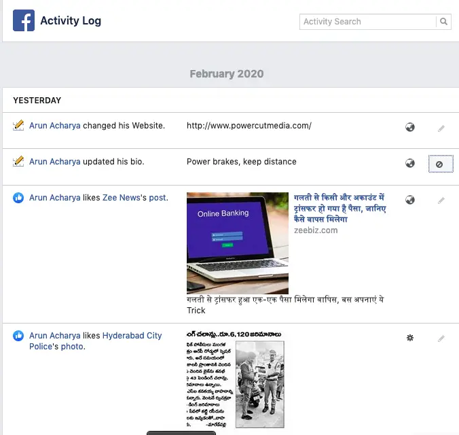Open Arun Acharya link in Hyderabad Police row
459x435 pixels.
[x=55, y=336]
